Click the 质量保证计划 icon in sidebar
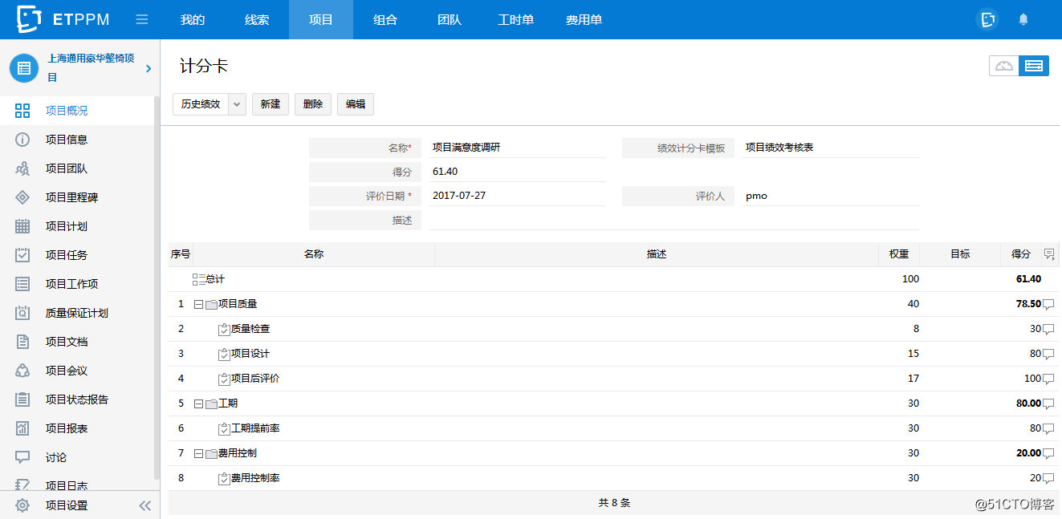 [x=22, y=313]
